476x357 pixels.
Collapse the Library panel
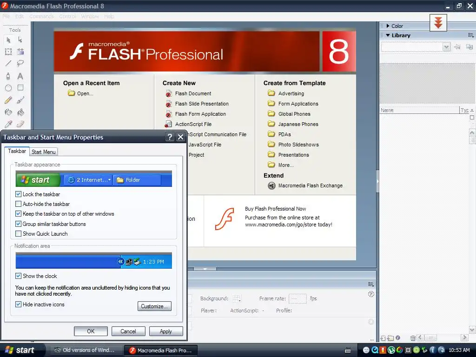point(388,35)
